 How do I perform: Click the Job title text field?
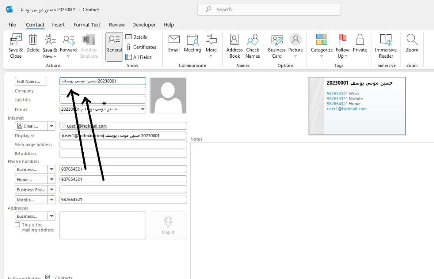pos(103,100)
